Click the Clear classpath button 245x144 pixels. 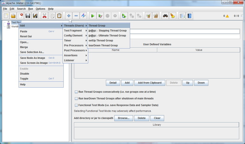157,118
